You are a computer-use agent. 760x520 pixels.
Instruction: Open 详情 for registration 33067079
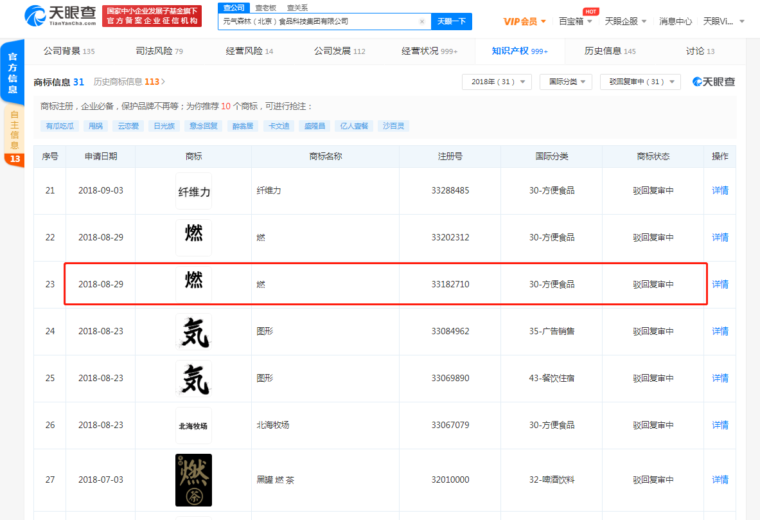pyautogui.click(x=720, y=425)
